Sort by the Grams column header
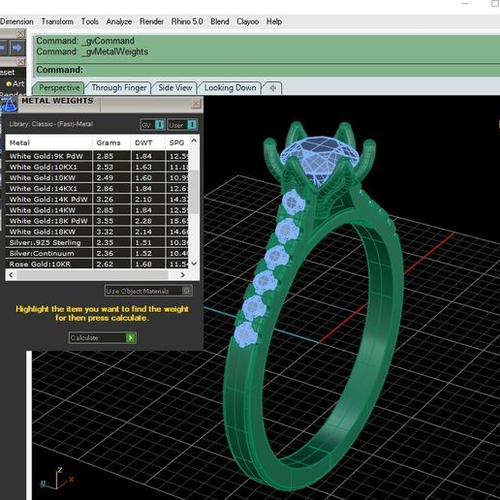500x500 pixels. coord(111,142)
